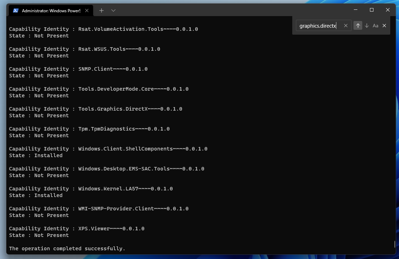
Task: Click "The operation completed successfully." text
Action: 67,248
